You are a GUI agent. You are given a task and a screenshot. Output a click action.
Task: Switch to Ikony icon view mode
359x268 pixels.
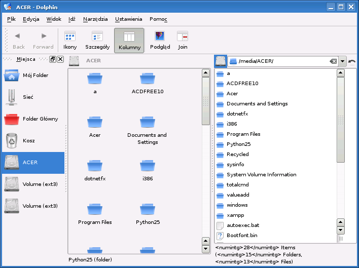coord(70,40)
